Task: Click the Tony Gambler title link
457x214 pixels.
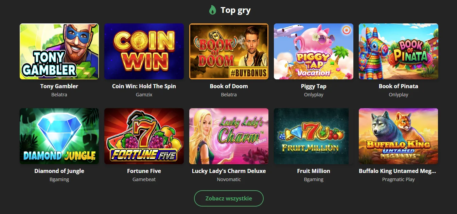Action: coord(59,86)
